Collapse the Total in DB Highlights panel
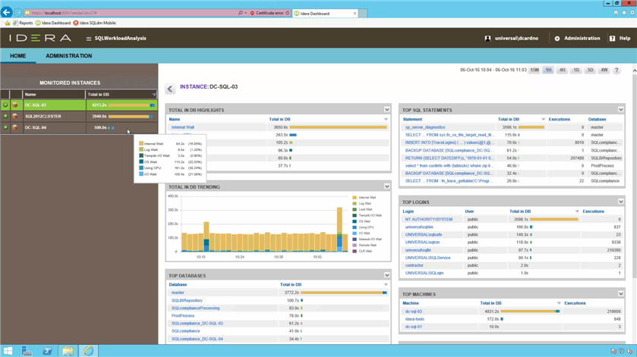637x357 pixels. (x=386, y=110)
